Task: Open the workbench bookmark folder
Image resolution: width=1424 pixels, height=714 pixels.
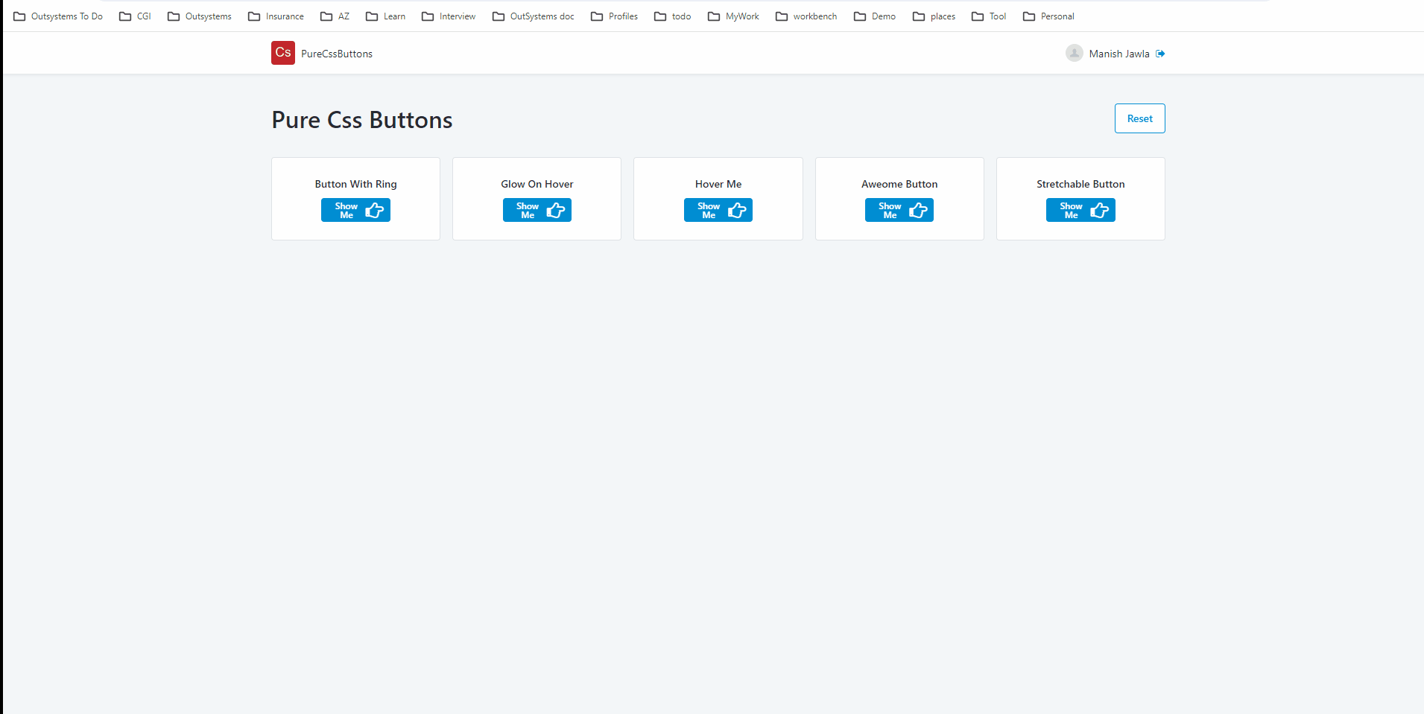Action: pos(806,16)
